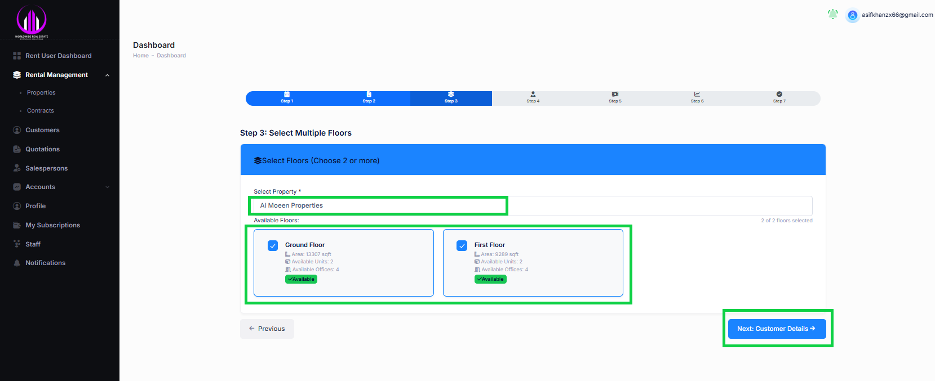Screen dimensions: 935x381
Task: Click Home breadcrumb link
Action: pyautogui.click(x=141, y=56)
